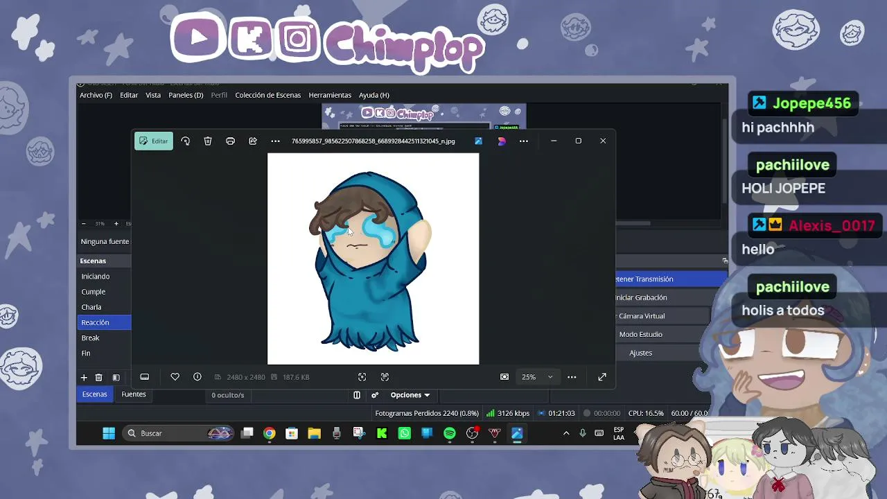Open OBS Studio from the taskbar
This screenshot has height=499, width=887.
[472, 433]
